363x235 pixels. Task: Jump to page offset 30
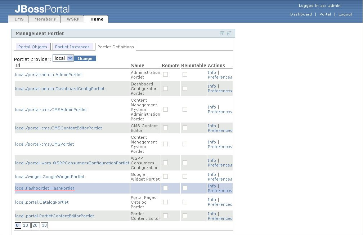pyautogui.click(x=44, y=225)
